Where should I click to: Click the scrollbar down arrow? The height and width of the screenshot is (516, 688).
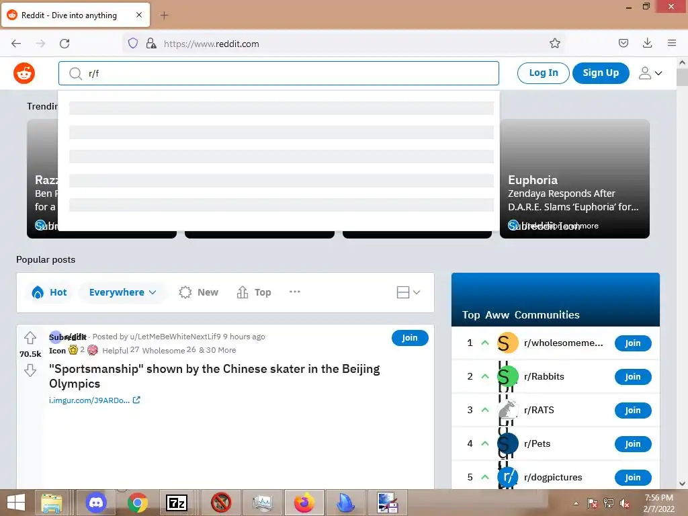tap(682, 484)
